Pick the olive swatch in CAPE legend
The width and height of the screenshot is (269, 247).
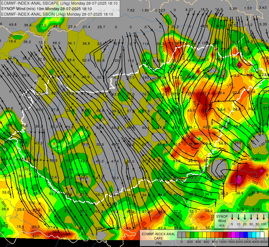(188, 235)
